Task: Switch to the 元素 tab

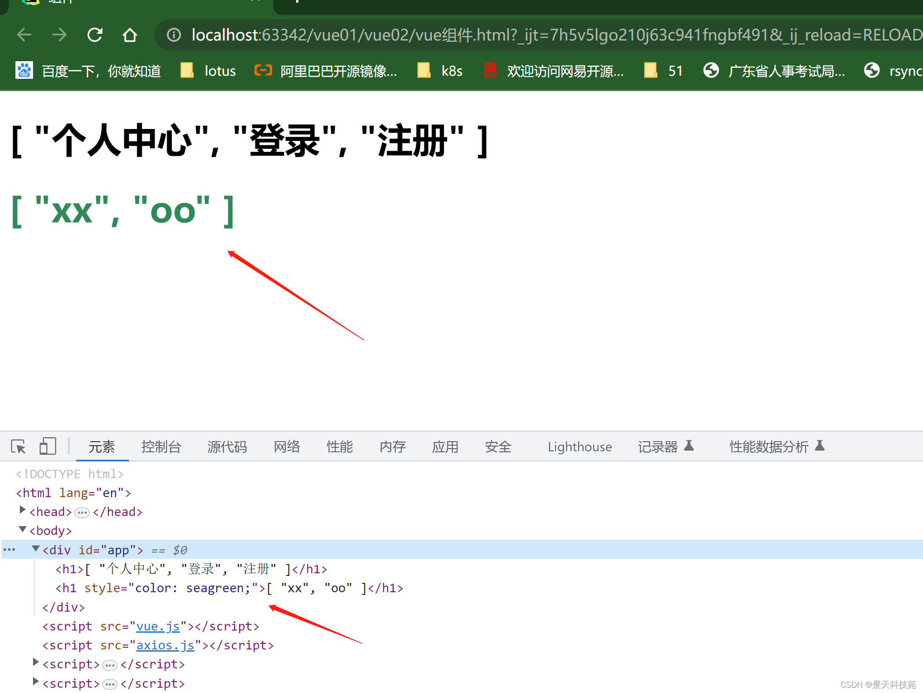Action: [102, 446]
